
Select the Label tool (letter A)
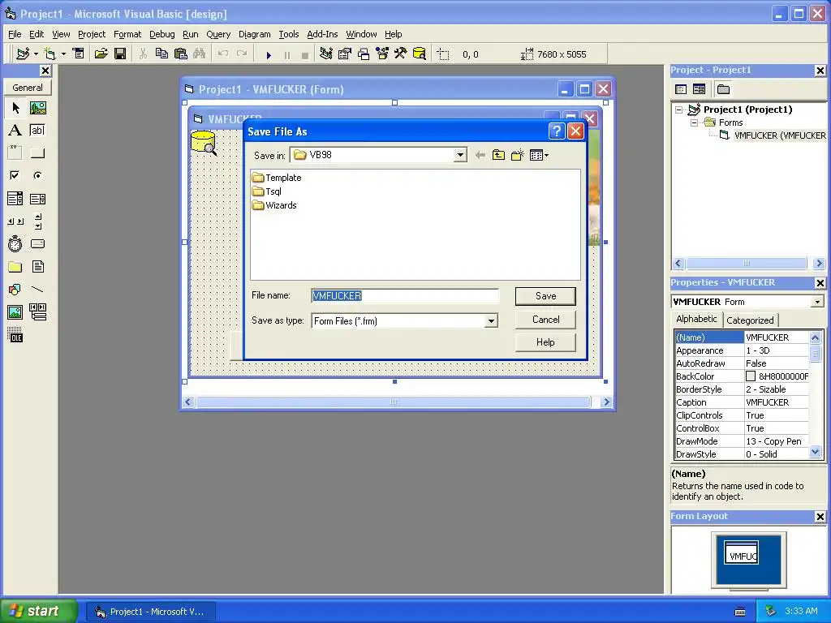click(15, 131)
